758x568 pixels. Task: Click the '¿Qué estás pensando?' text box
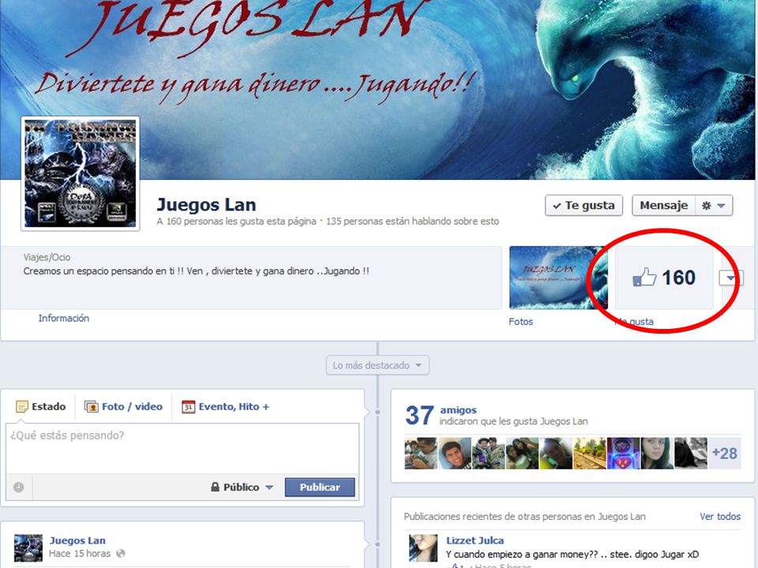[x=182, y=448]
